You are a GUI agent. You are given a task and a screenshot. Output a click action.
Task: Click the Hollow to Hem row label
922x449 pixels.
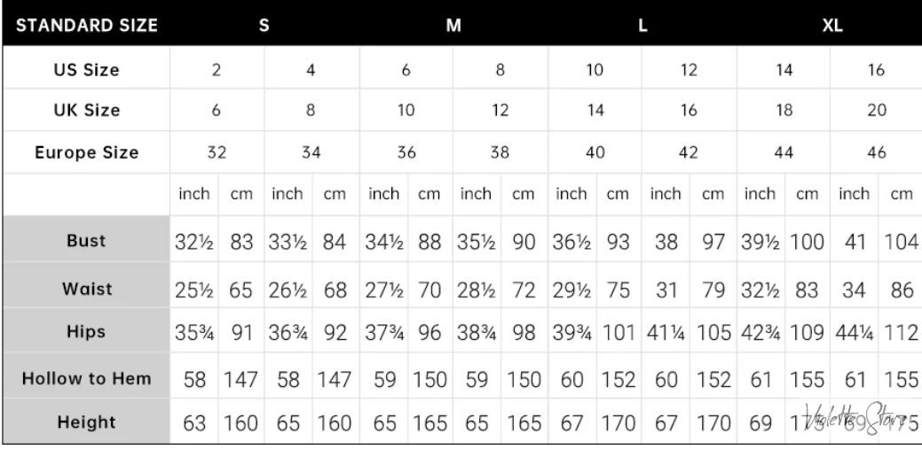pyautogui.click(x=86, y=379)
